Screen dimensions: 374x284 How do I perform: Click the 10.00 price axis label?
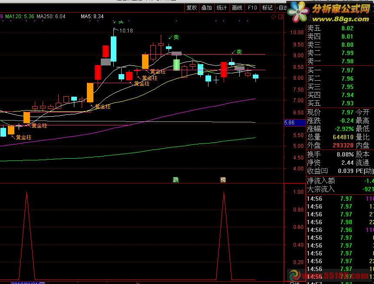click(x=297, y=33)
